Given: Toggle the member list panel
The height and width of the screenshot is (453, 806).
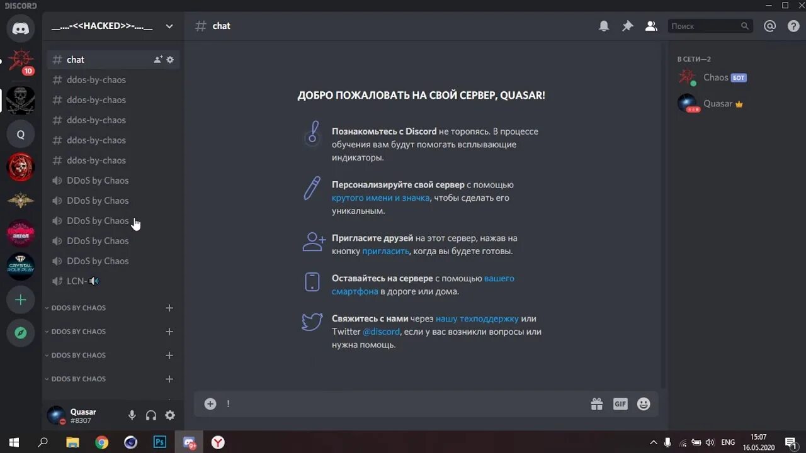Looking at the screenshot, I should click(x=651, y=26).
